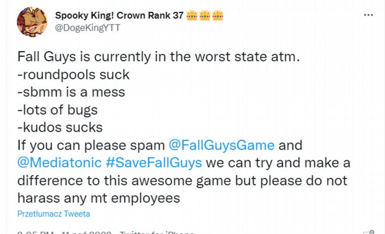Click the small icon in bottom-right corner
Image resolution: width=385 pixels, height=234 pixels.
368,231
